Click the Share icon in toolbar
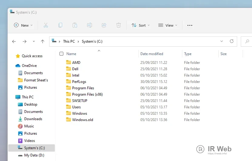The width and height of the screenshot is (252, 161). pos(104,25)
